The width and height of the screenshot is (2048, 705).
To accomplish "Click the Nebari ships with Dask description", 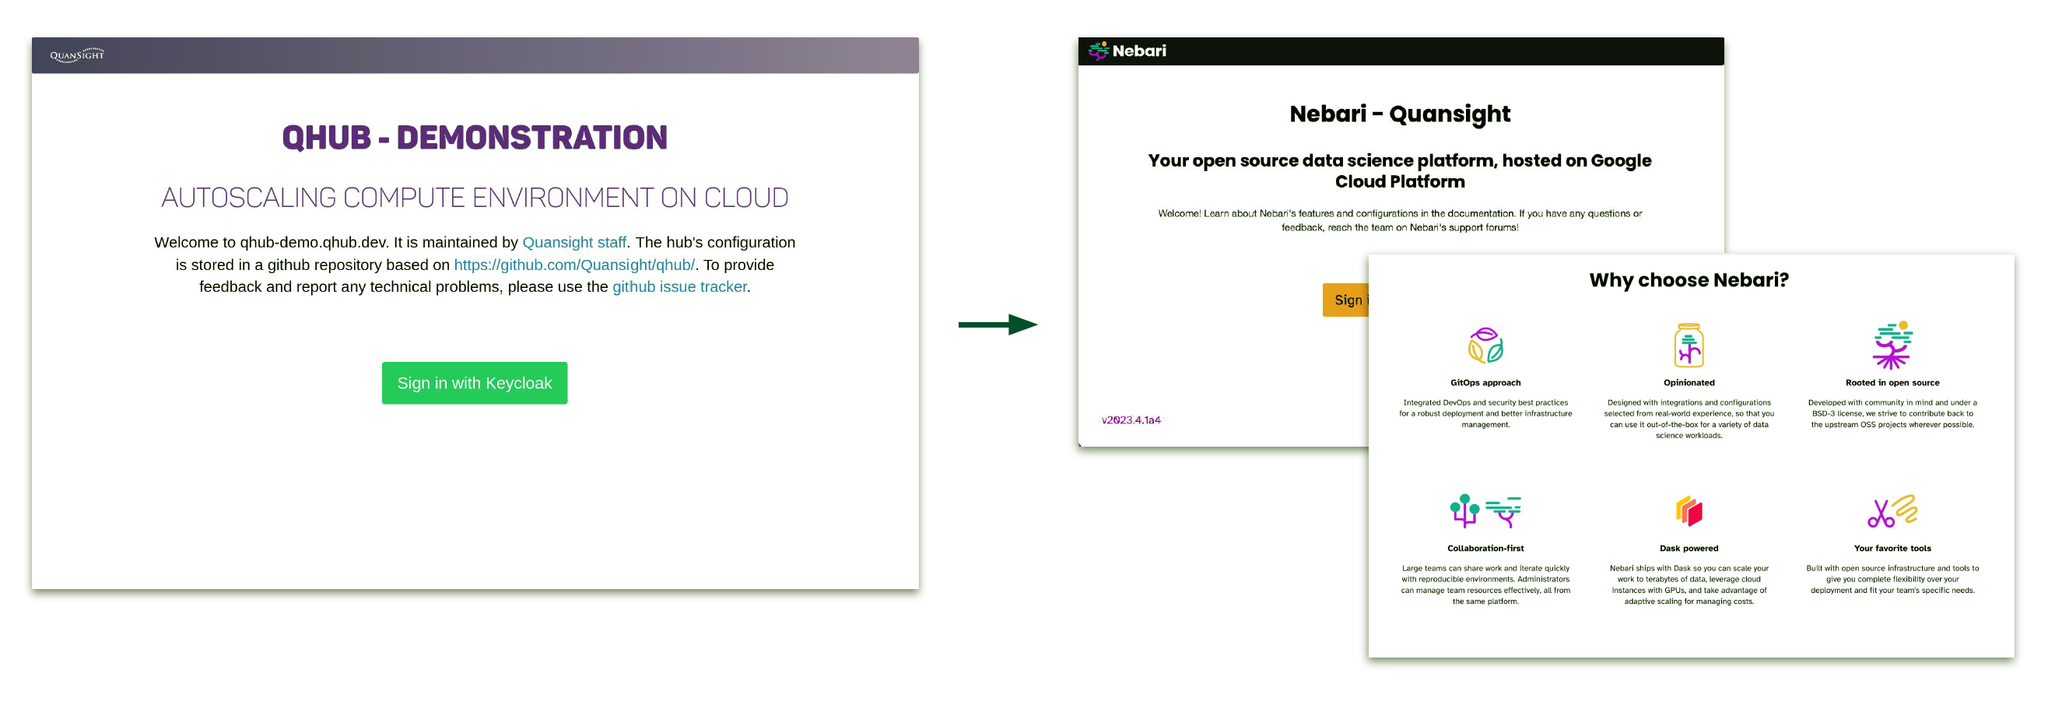I will click(x=1689, y=585).
